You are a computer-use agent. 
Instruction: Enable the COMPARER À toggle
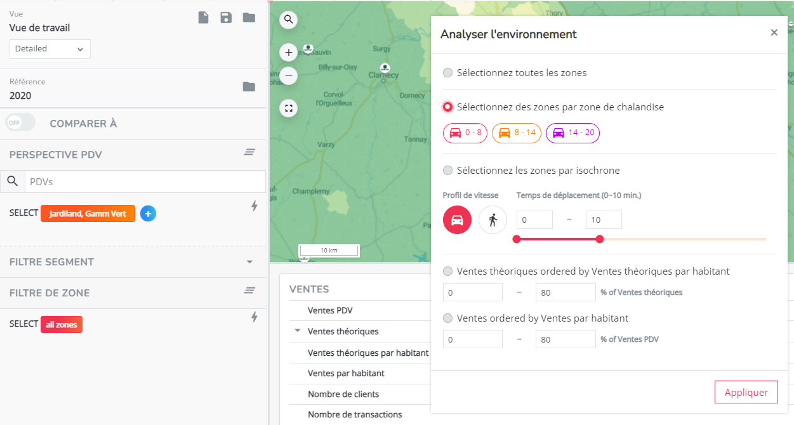pyautogui.click(x=20, y=122)
